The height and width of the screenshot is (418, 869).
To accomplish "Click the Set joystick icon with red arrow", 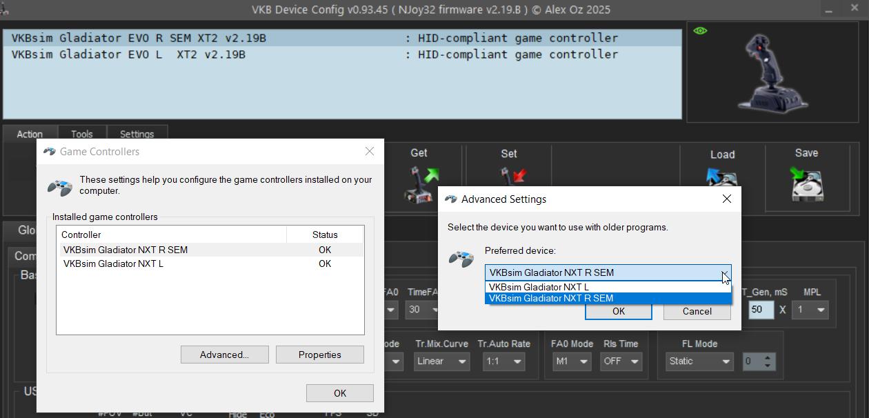I will [512, 177].
